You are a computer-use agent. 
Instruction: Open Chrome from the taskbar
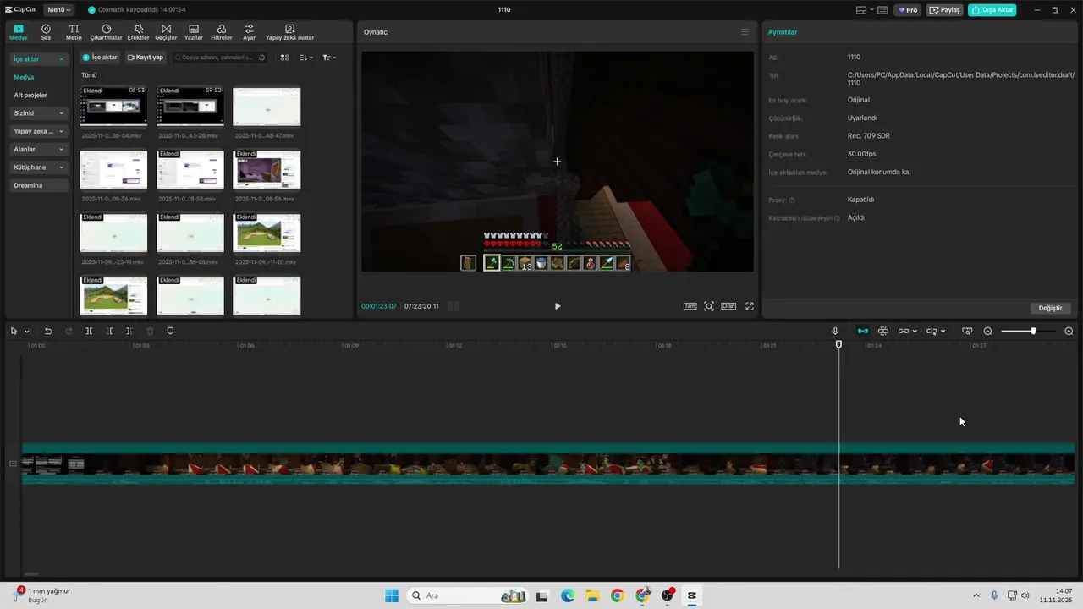617,595
